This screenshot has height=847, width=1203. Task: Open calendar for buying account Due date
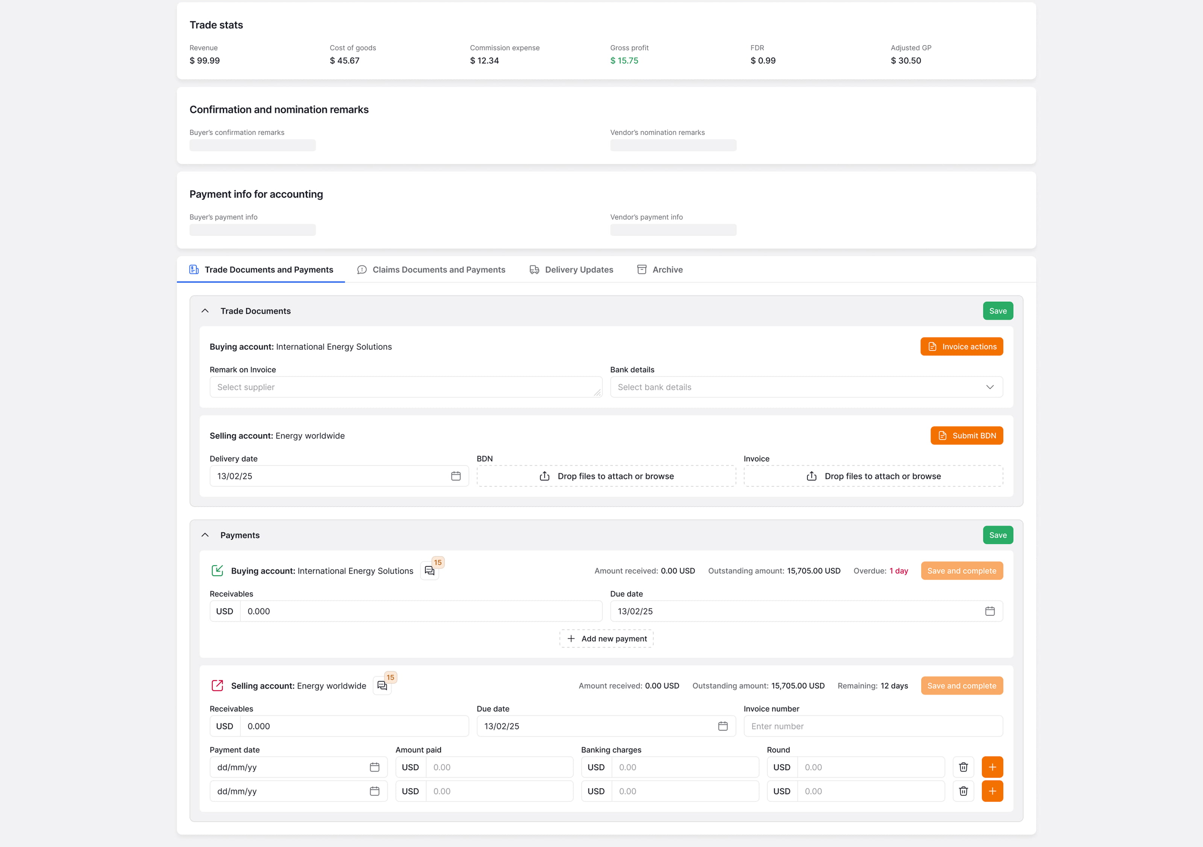pos(989,611)
